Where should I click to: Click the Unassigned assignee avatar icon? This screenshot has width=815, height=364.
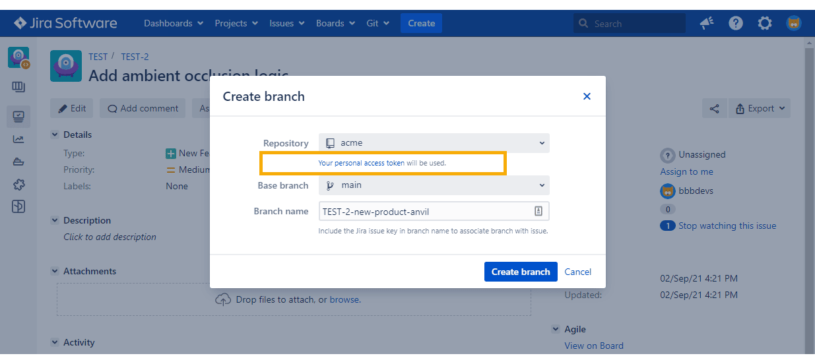tap(668, 155)
